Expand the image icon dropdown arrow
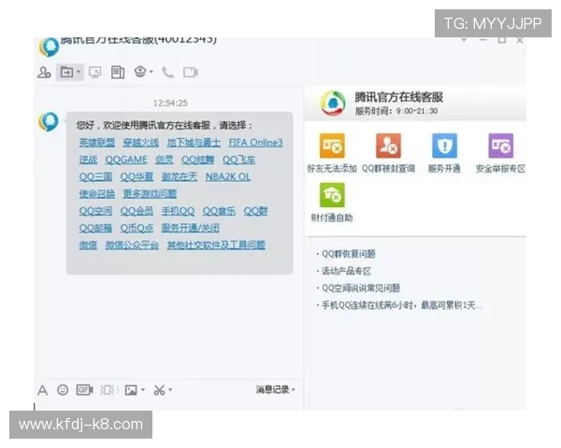The image size is (561, 448). pos(143,390)
